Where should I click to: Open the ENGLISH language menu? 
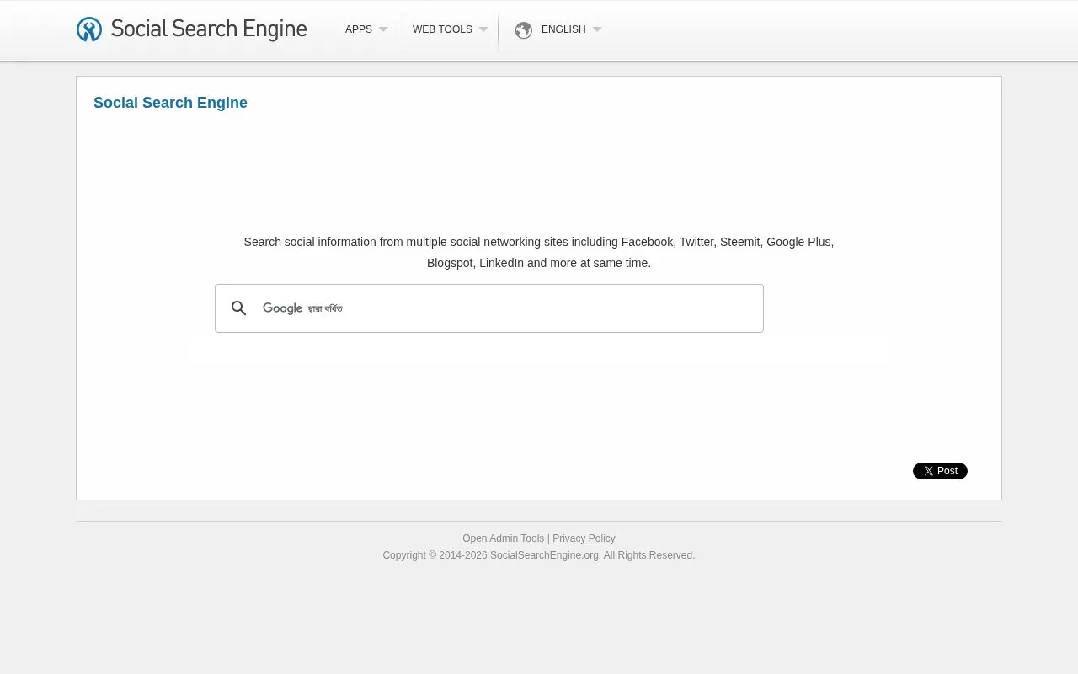(563, 29)
